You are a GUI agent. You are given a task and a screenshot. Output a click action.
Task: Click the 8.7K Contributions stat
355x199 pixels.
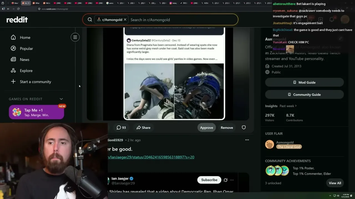(x=294, y=117)
